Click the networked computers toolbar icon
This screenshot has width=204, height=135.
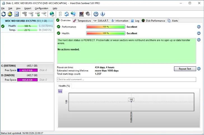click(x=73, y=14)
